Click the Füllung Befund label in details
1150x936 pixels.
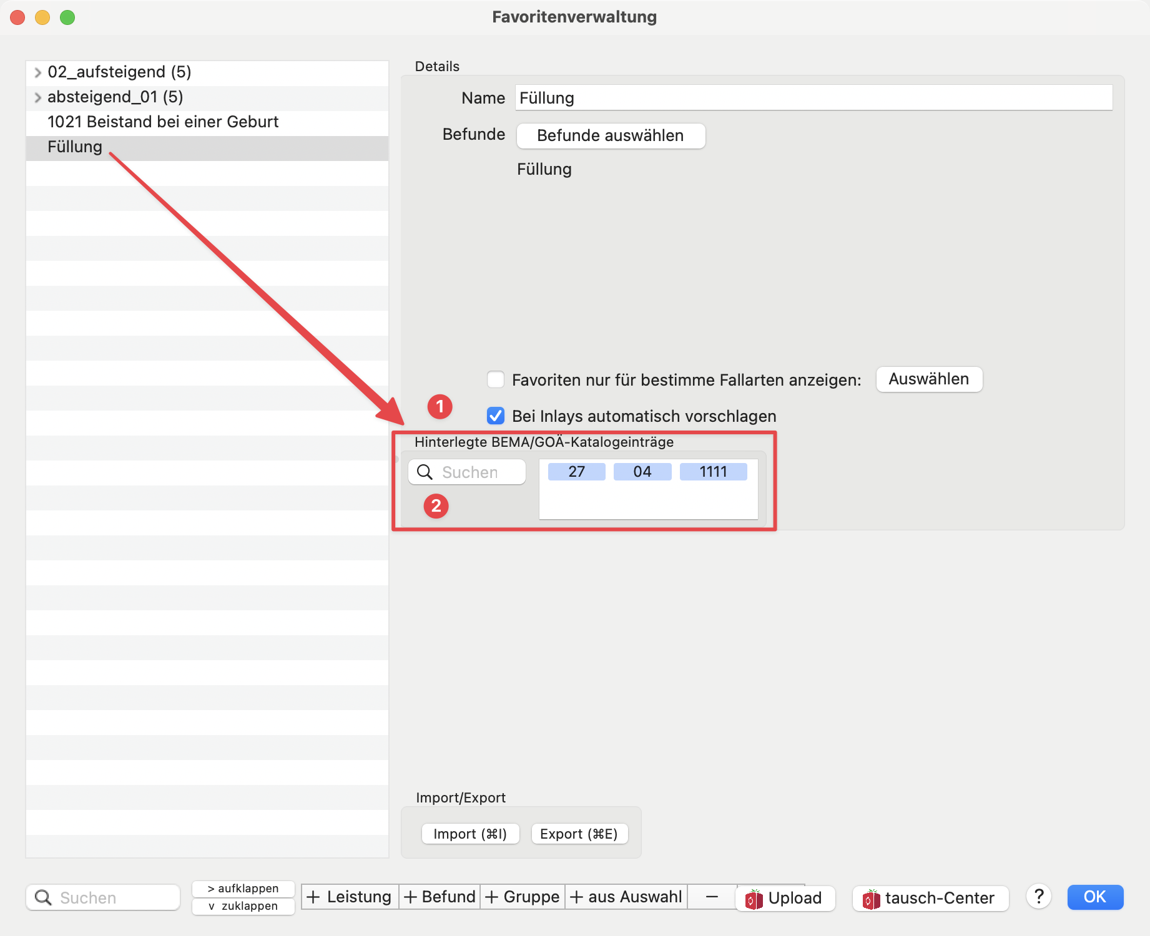[x=544, y=169]
